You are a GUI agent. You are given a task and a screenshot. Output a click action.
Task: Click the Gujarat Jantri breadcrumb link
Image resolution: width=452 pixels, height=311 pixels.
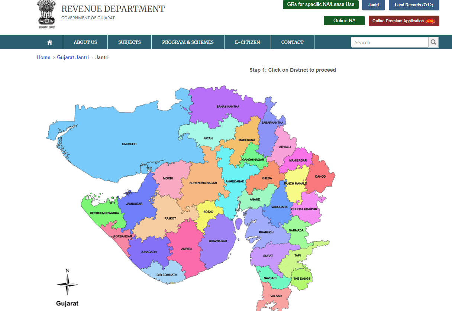[x=73, y=57]
